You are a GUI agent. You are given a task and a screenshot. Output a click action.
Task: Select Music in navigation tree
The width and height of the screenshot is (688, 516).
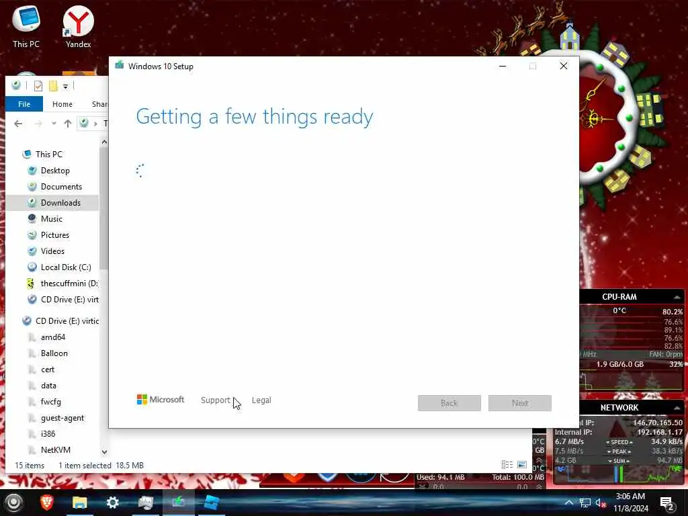pos(51,218)
